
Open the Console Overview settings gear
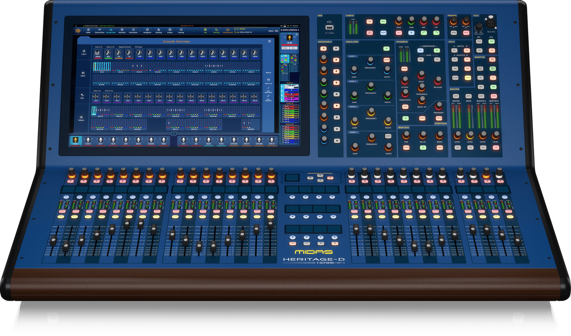coord(270,41)
